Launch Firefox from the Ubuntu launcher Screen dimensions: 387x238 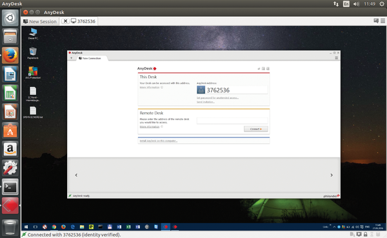click(10, 55)
